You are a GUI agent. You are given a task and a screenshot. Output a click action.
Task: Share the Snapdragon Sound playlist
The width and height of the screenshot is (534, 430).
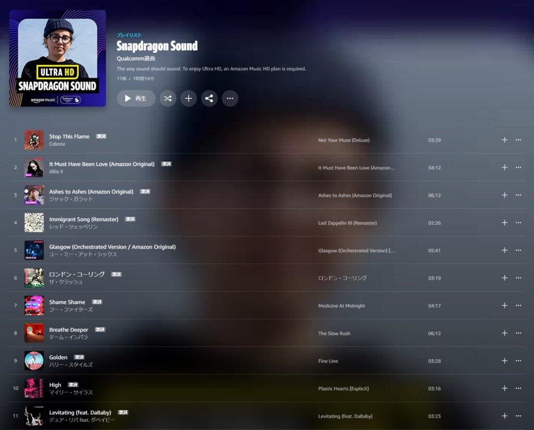(209, 99)
